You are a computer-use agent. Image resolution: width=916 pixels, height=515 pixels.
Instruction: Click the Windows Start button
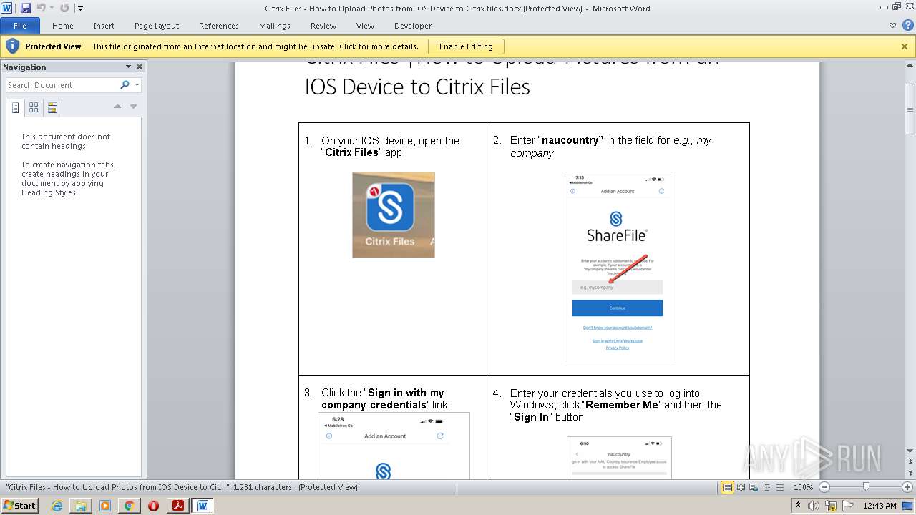(x=19, y=505)
